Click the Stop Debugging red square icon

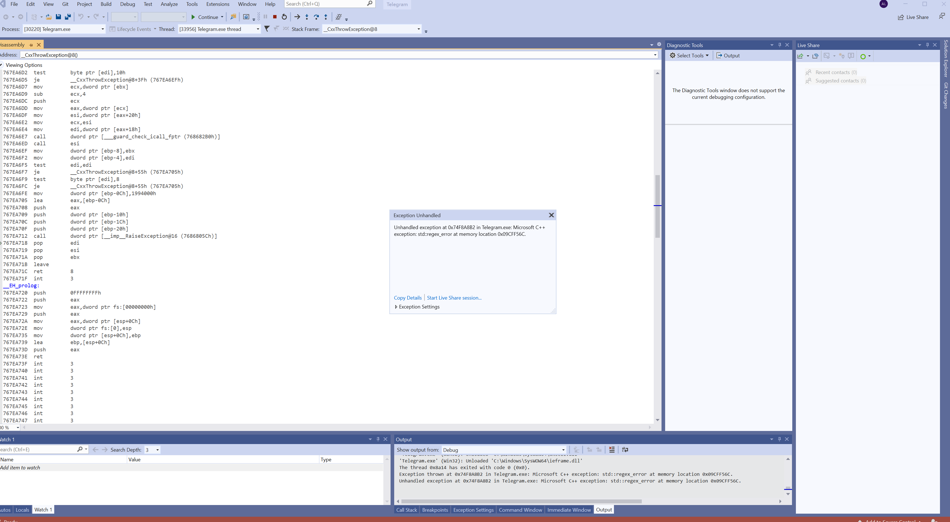(275, 17)
